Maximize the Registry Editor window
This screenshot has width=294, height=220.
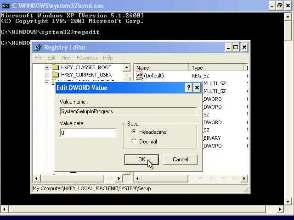[236, 48]
